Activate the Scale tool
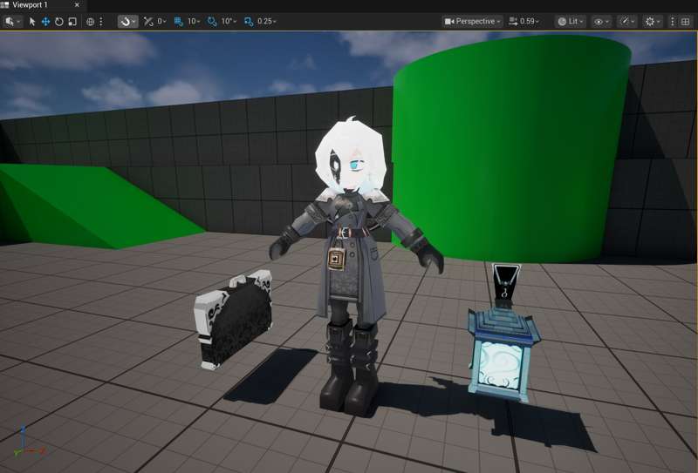The height and width of the screenshot is (473, 698). (x=72, y=21)
